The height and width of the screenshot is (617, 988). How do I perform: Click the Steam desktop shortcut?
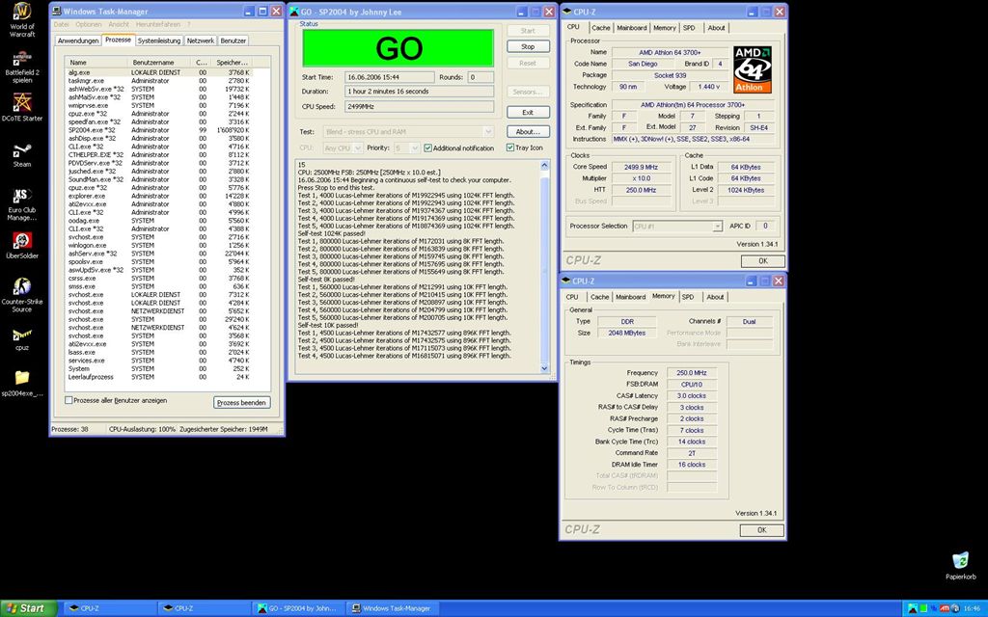coord(22,155)
